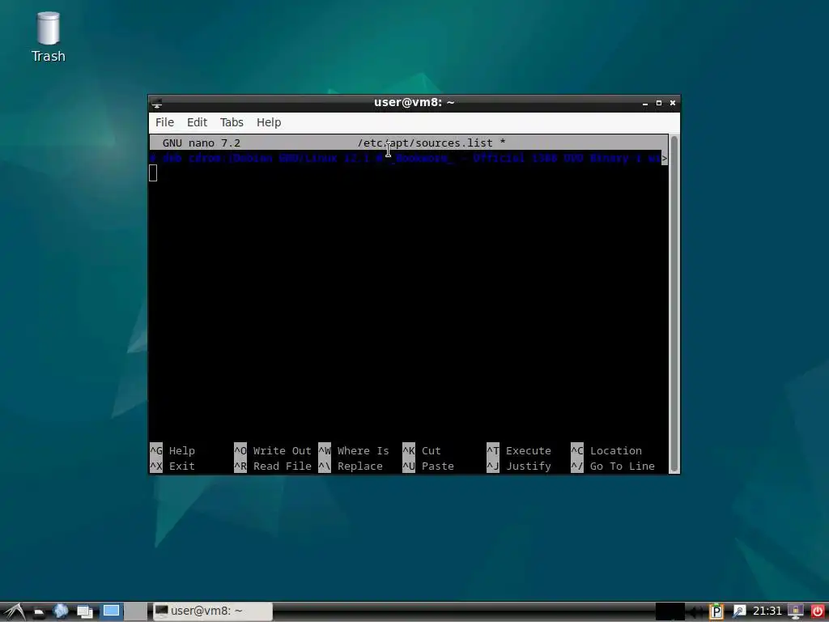Select user@vm8 taskbar window button
The width and height of the screenshot is (829, 622).
click(212, 611)
